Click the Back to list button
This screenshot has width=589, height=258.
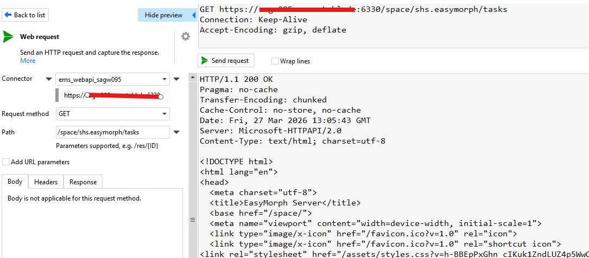coord(26,15)
